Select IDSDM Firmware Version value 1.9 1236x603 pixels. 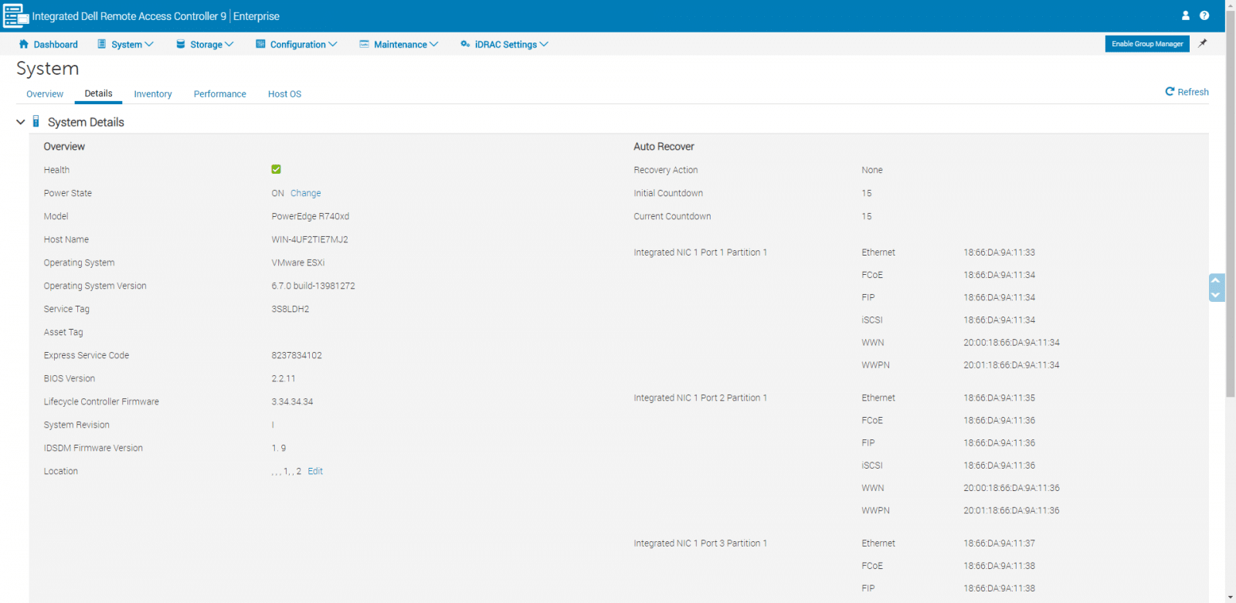pos(279,448)
